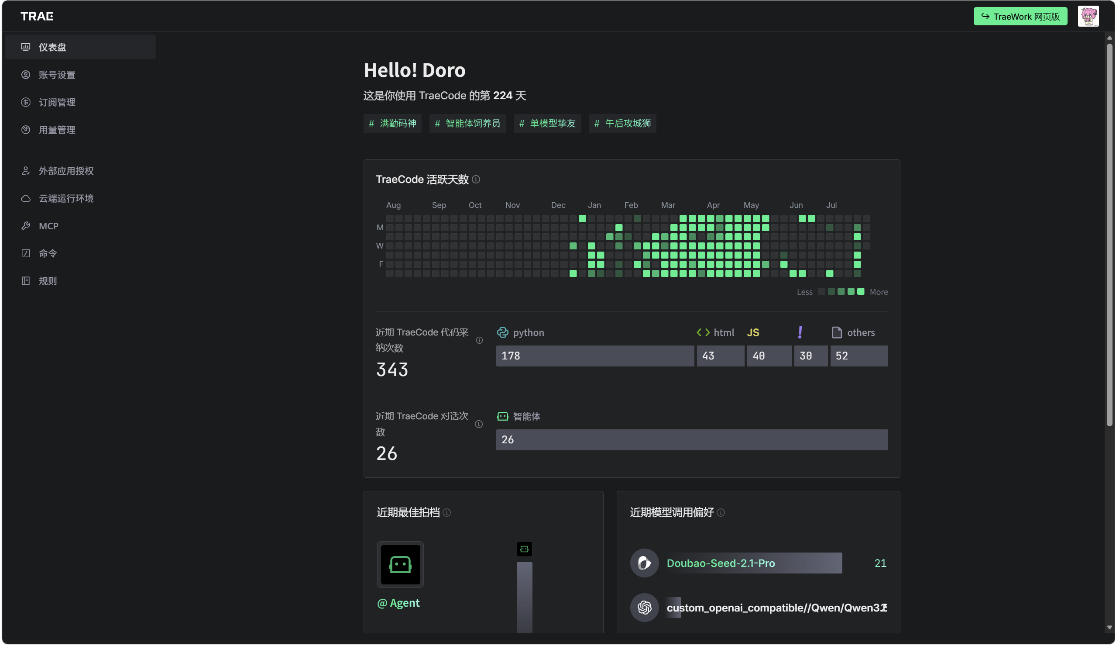Image resolution: width=1116 pixels, height=646 pixels.
Task: Show info for 近期最佳拍档
Action: (446, 512)
